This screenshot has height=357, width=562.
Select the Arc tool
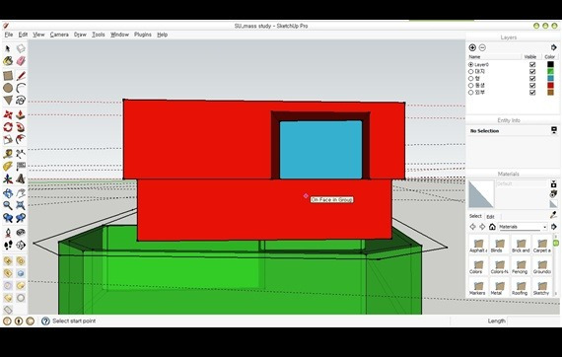21,88
